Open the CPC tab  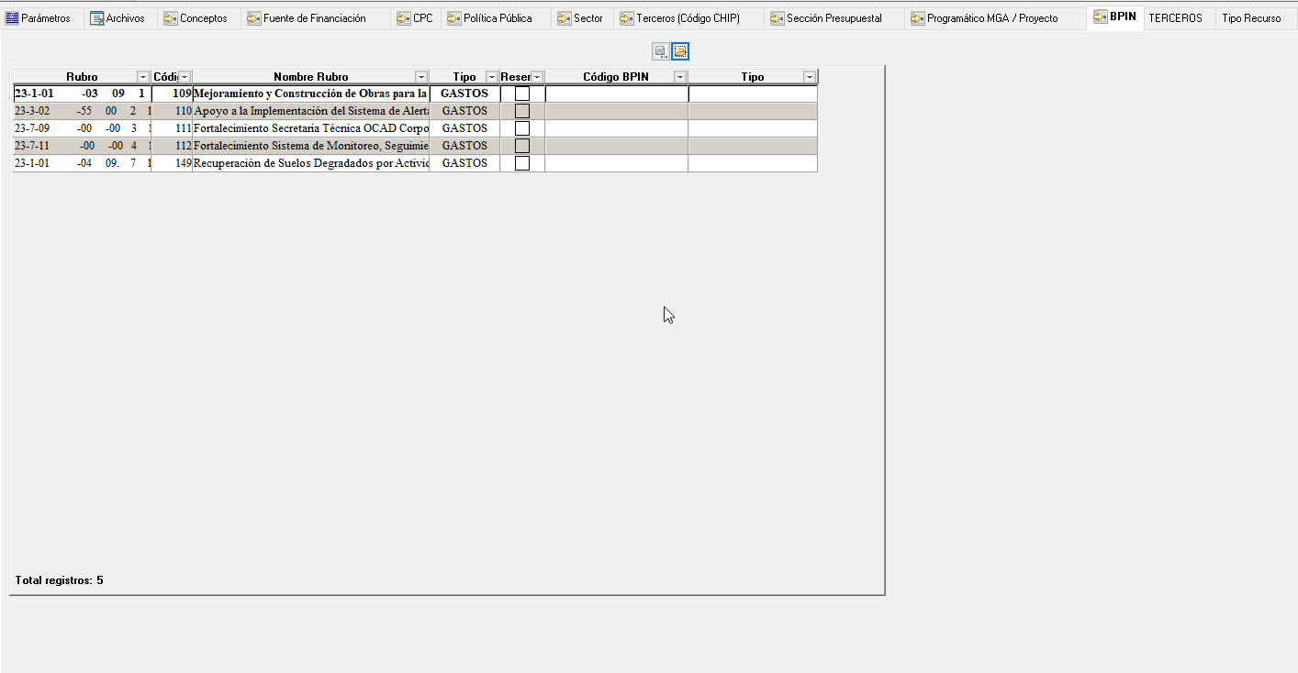415,18
